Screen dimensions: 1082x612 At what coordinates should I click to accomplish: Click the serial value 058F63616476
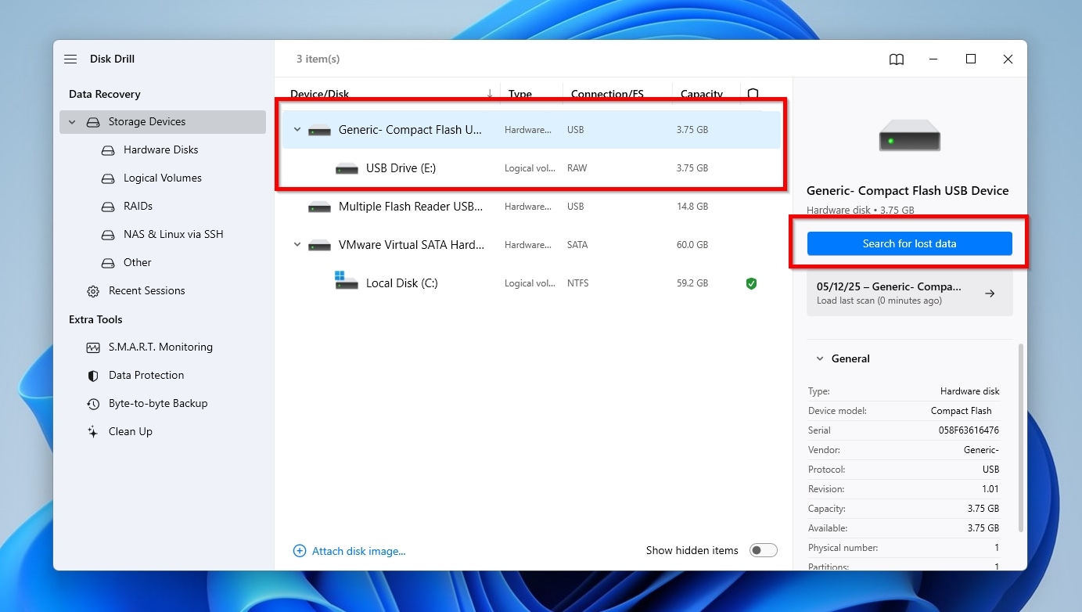pyautogui.click(x=969, y=430)
